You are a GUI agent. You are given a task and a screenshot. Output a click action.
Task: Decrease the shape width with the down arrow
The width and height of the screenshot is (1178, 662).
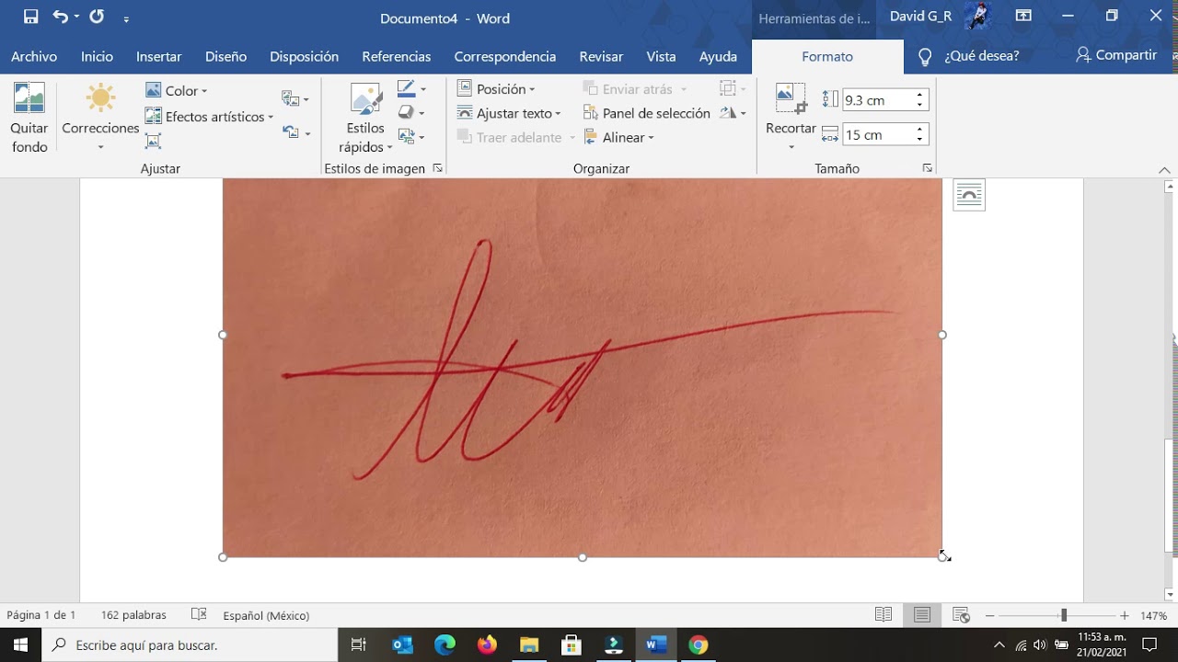920,140
